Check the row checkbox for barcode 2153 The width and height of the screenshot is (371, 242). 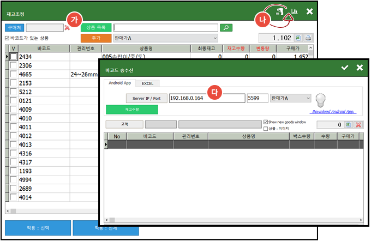pos(14,83)
